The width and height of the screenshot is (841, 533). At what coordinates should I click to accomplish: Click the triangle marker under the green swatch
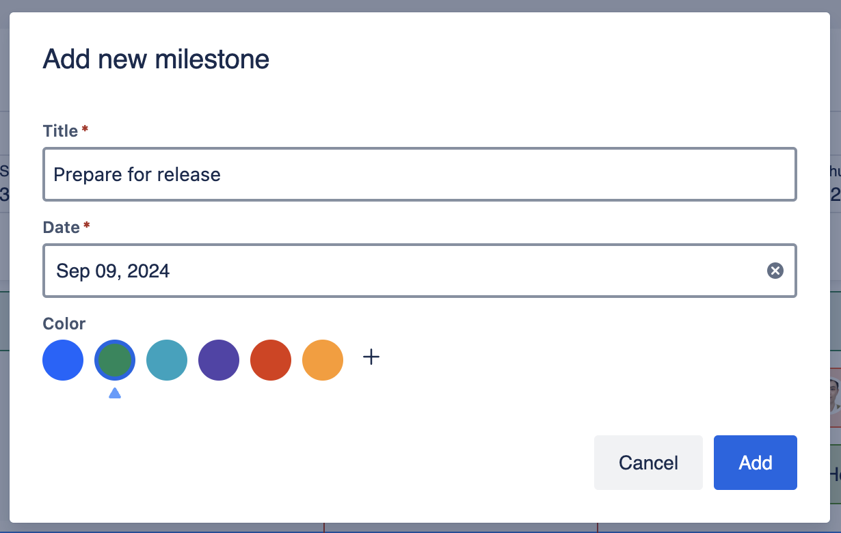pyautogui.click(x=115, y=393)
